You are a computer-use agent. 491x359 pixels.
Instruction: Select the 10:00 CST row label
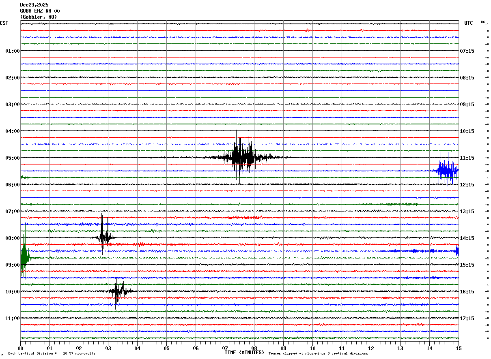coord(13,292)
